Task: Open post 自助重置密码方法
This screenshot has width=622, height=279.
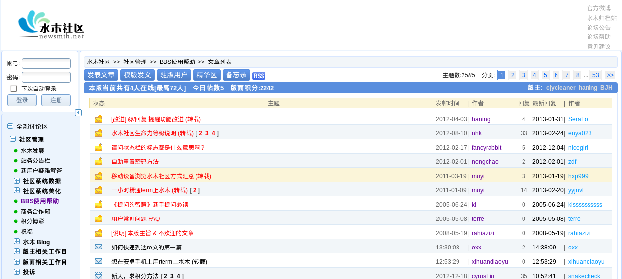Action: 135,162
